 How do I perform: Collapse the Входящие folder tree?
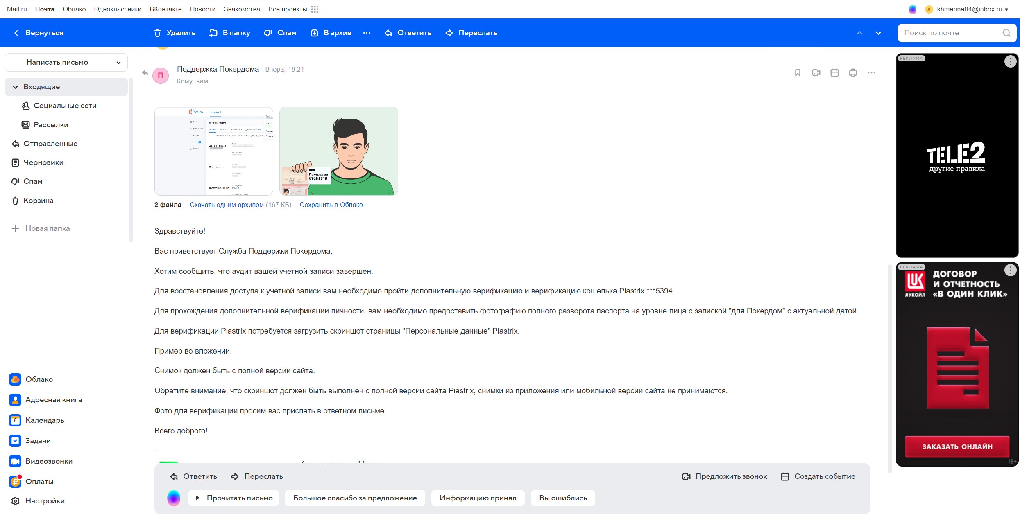point(16,87)
